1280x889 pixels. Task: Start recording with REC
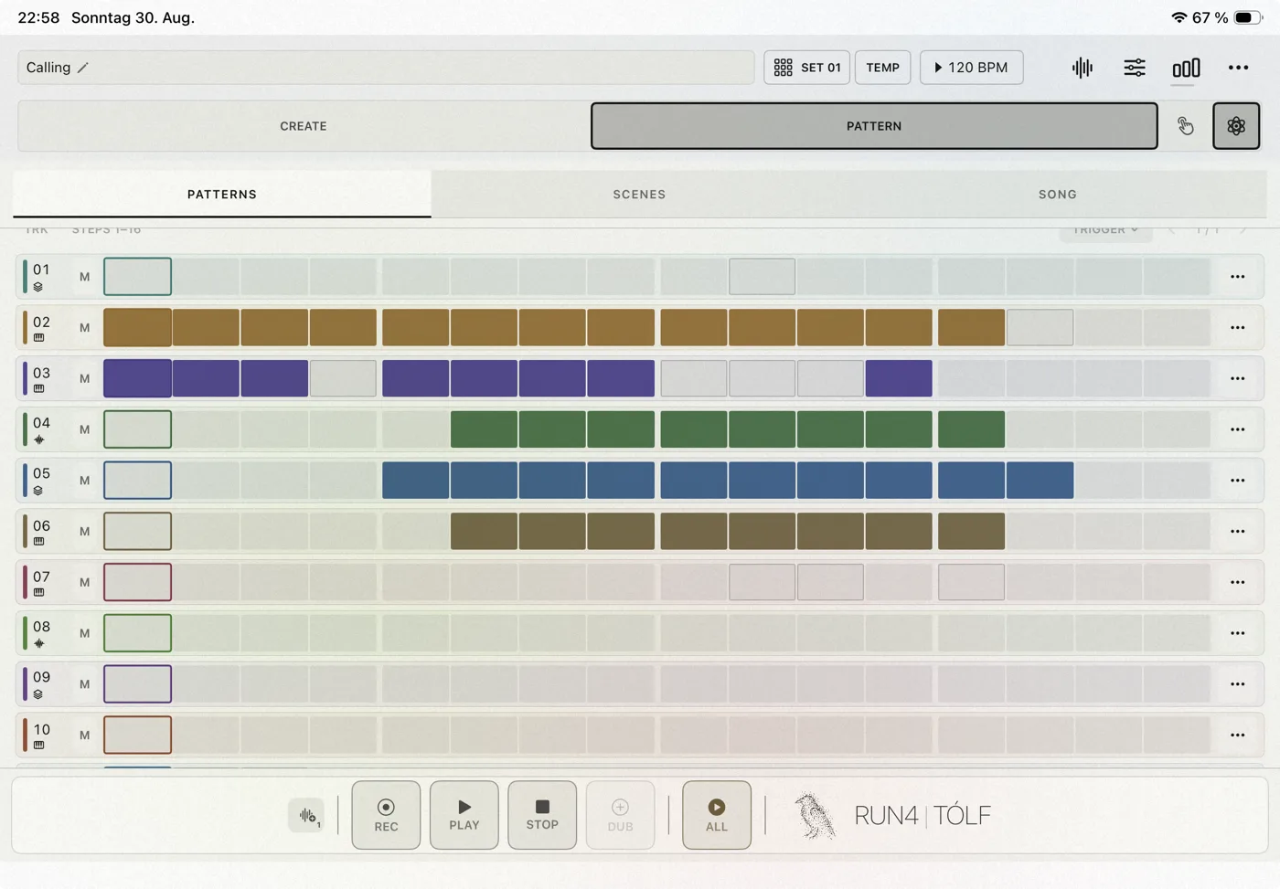[386, 815]
